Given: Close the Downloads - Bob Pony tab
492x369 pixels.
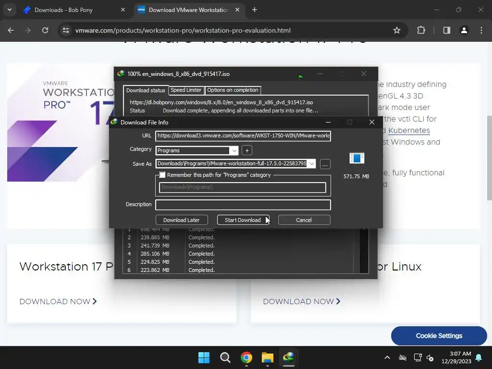Looking at the screenshot, I should [123, 10].
